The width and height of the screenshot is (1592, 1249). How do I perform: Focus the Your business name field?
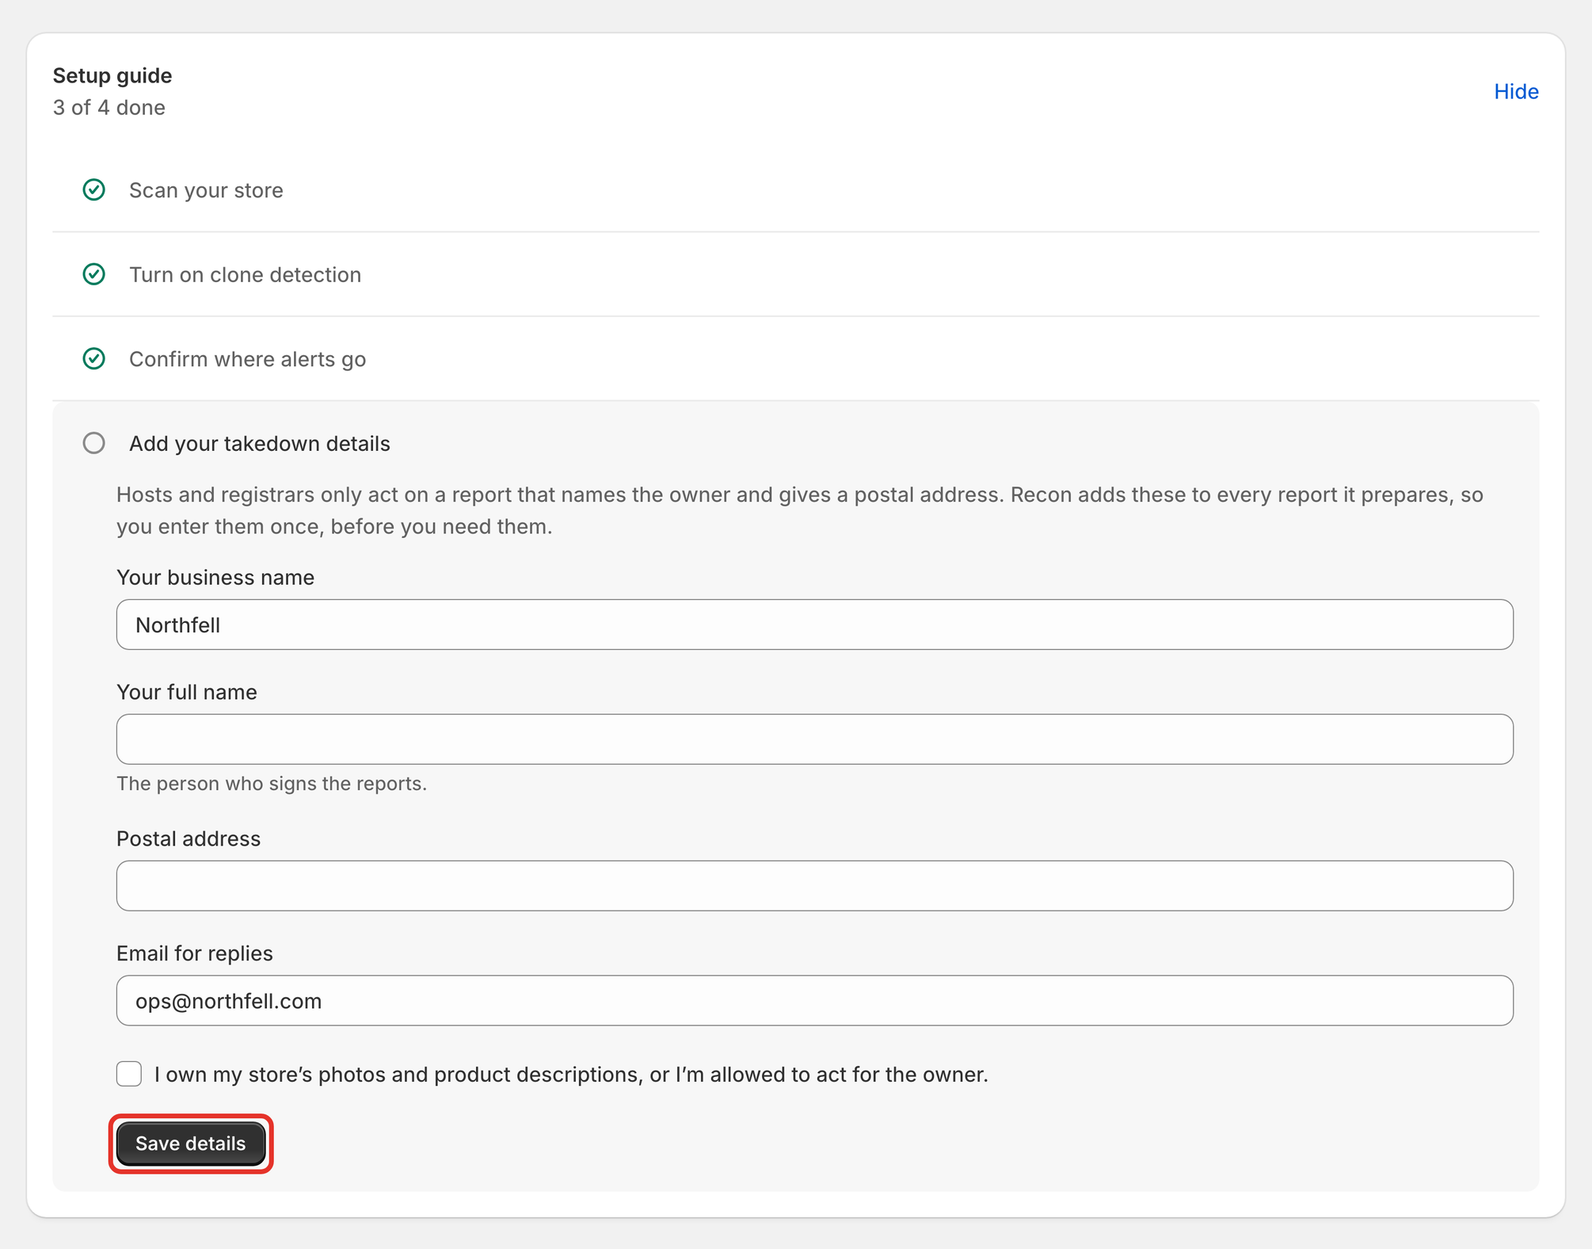[815, 624]
